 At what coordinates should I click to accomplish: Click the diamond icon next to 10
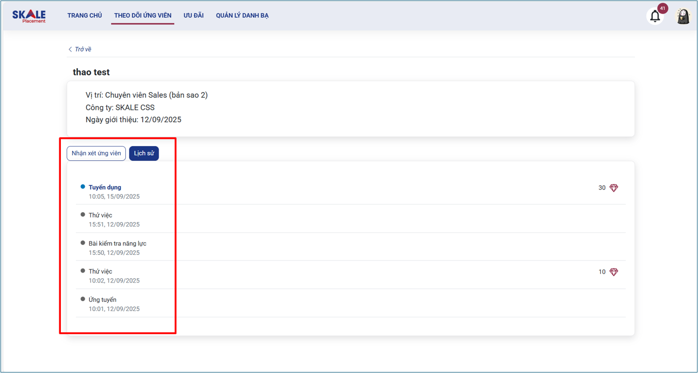[614, 272]
